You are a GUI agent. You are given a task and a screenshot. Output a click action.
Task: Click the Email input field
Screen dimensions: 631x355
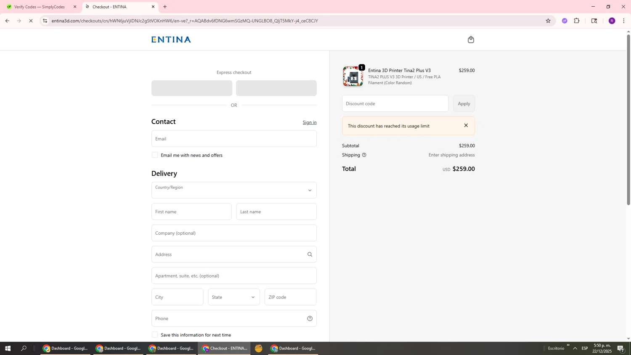234,139
